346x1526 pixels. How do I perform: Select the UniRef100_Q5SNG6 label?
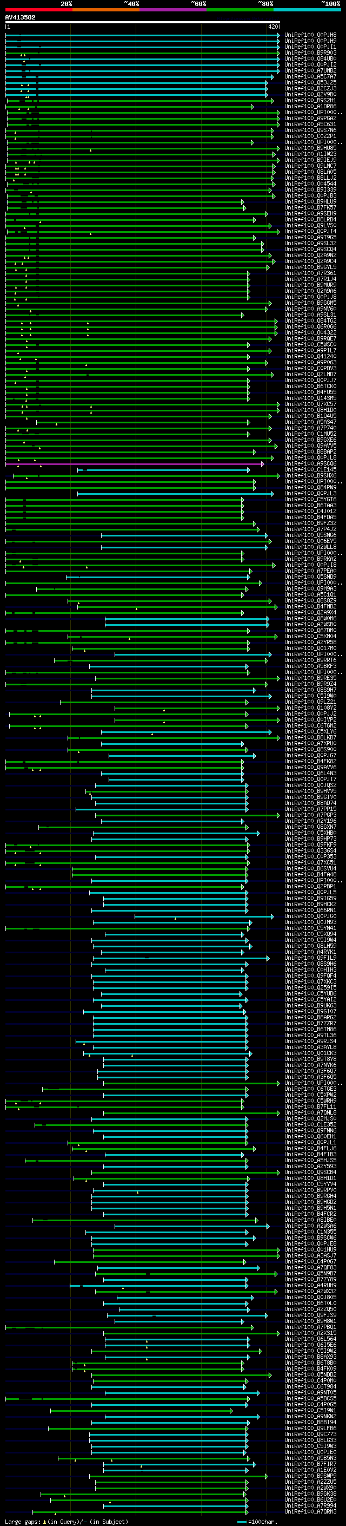click(310, 535)
